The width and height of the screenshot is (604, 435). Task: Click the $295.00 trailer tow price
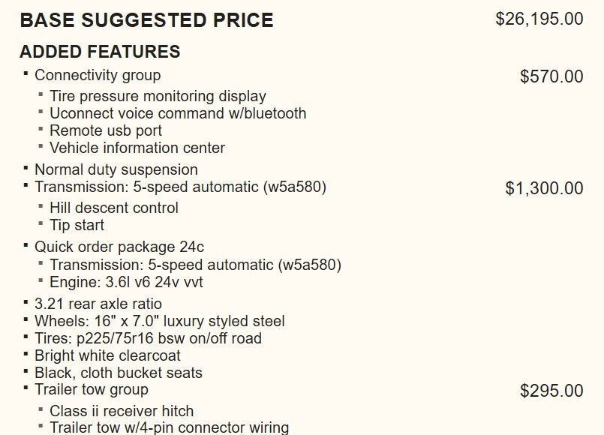click(x=551, y=391)
